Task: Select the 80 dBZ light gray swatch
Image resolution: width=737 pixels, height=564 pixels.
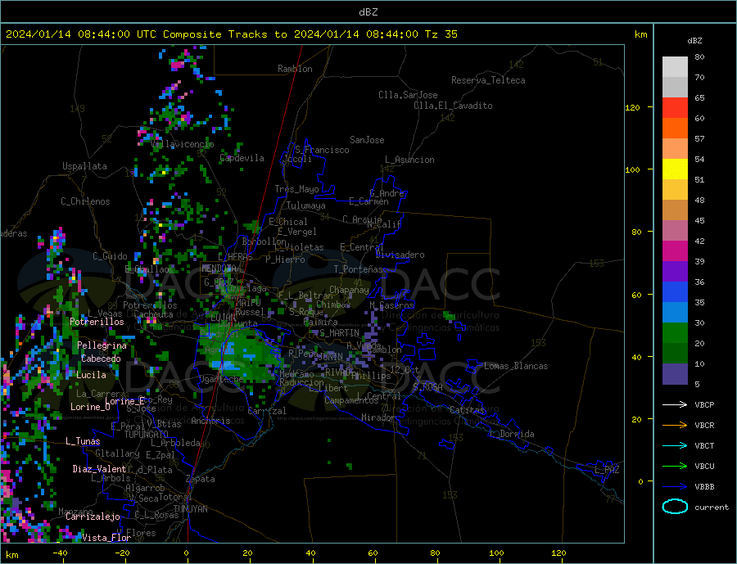Action: click(675, 67)
